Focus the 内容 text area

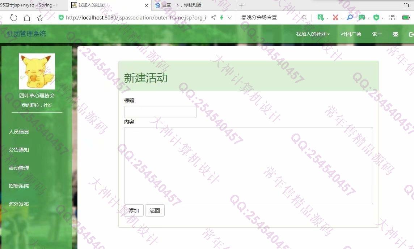[249, 166]
